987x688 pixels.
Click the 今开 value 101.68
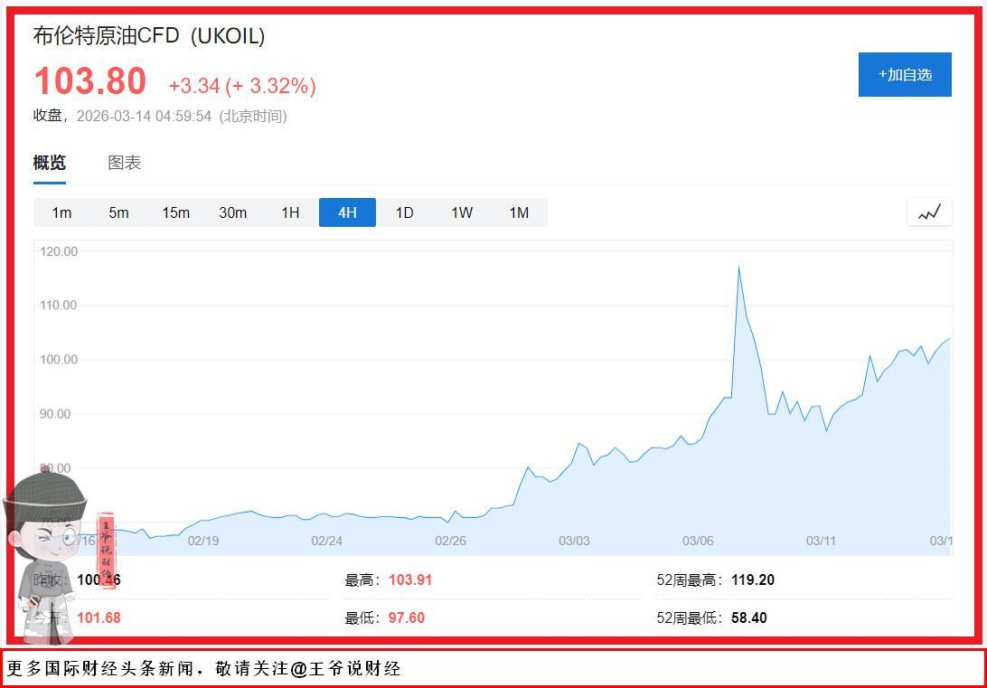pos(99,617)
